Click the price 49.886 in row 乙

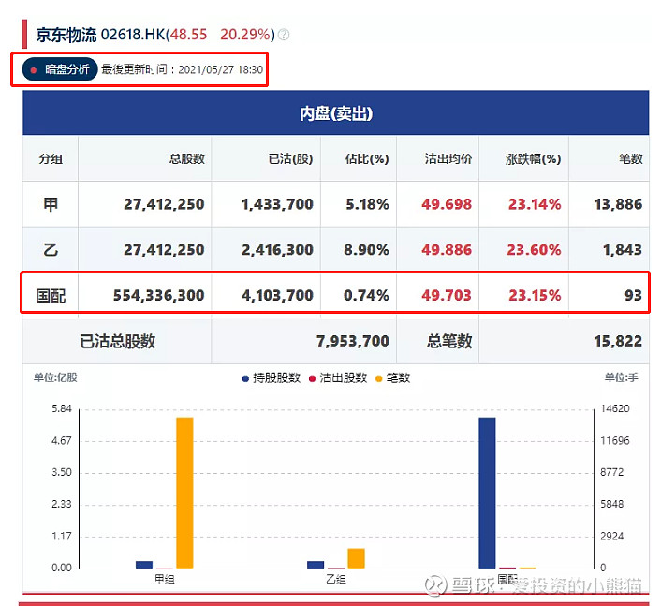click(447, 250)
